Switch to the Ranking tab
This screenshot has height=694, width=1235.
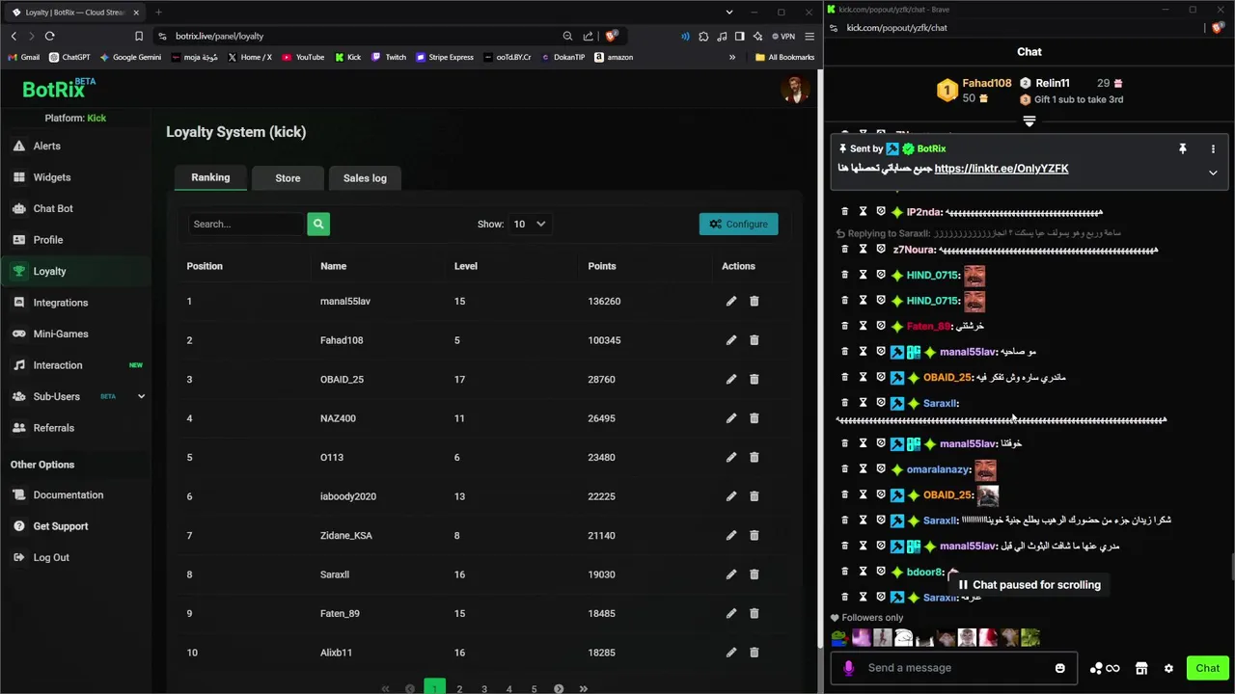pos(210,177)
